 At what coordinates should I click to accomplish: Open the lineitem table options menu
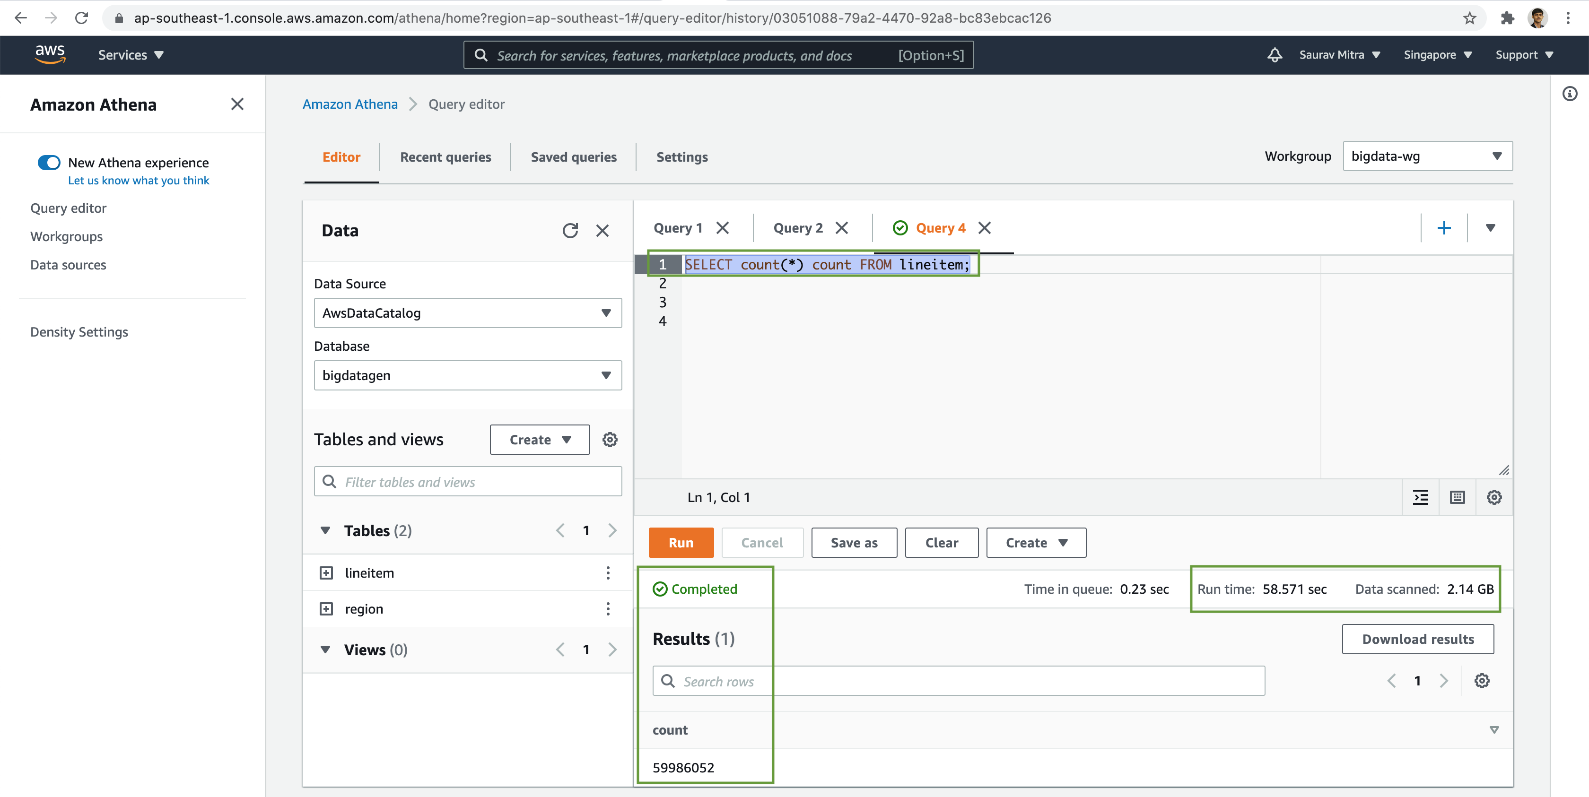tap(608, 572)
